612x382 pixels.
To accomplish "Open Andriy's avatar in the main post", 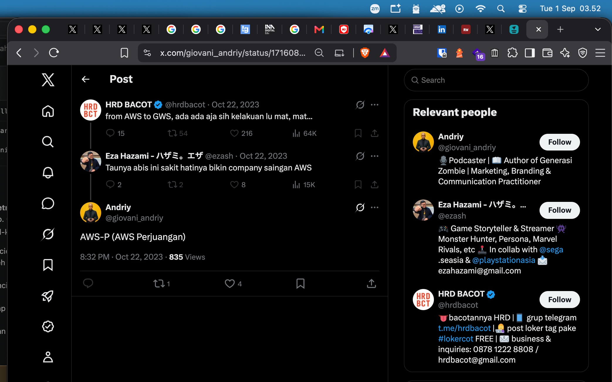I will (x=91, y=212).
